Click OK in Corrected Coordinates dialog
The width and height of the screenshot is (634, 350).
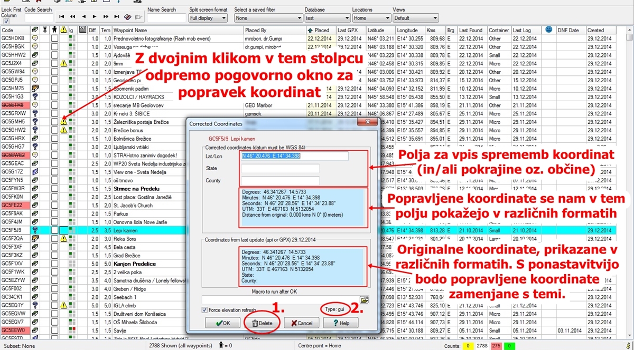(223, 323)
